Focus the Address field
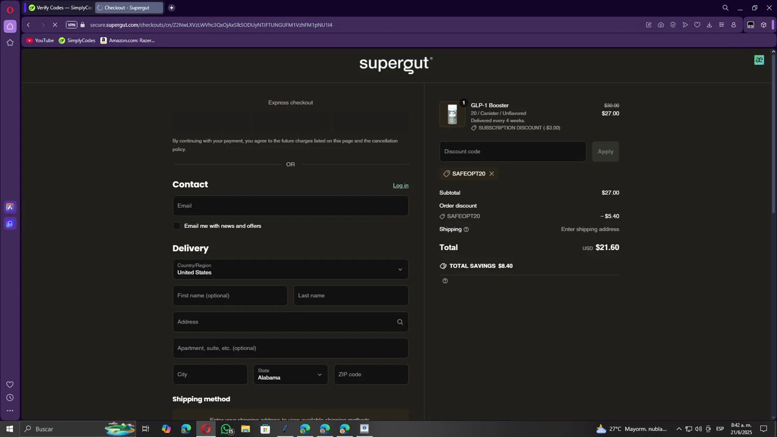This screenshot has width=777, height=437. (291, 322)
